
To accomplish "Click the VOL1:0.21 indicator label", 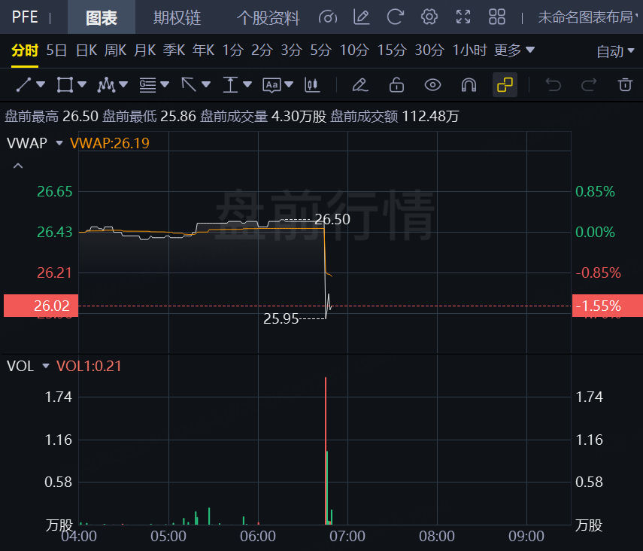I will tap(89, 367).
